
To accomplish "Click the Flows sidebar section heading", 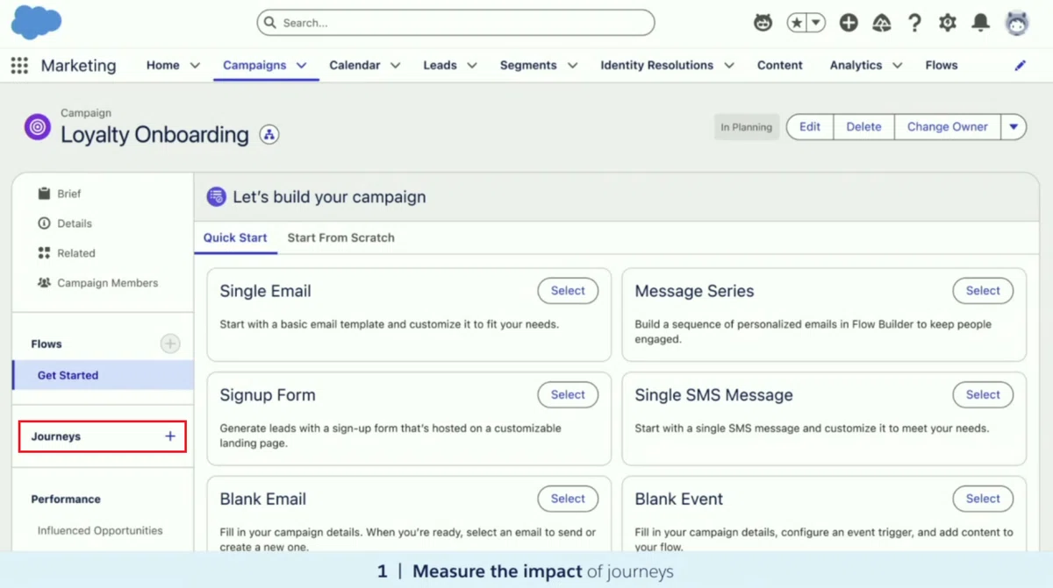I will (x=47, y=344).
